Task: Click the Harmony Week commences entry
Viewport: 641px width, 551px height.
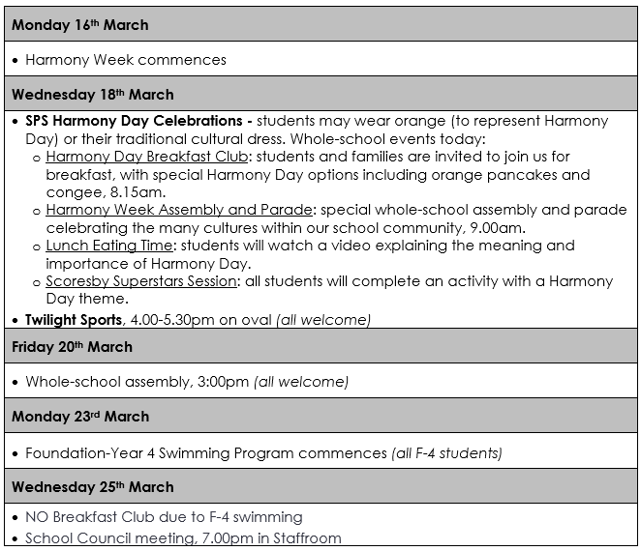Action: (x=126, y=60)
